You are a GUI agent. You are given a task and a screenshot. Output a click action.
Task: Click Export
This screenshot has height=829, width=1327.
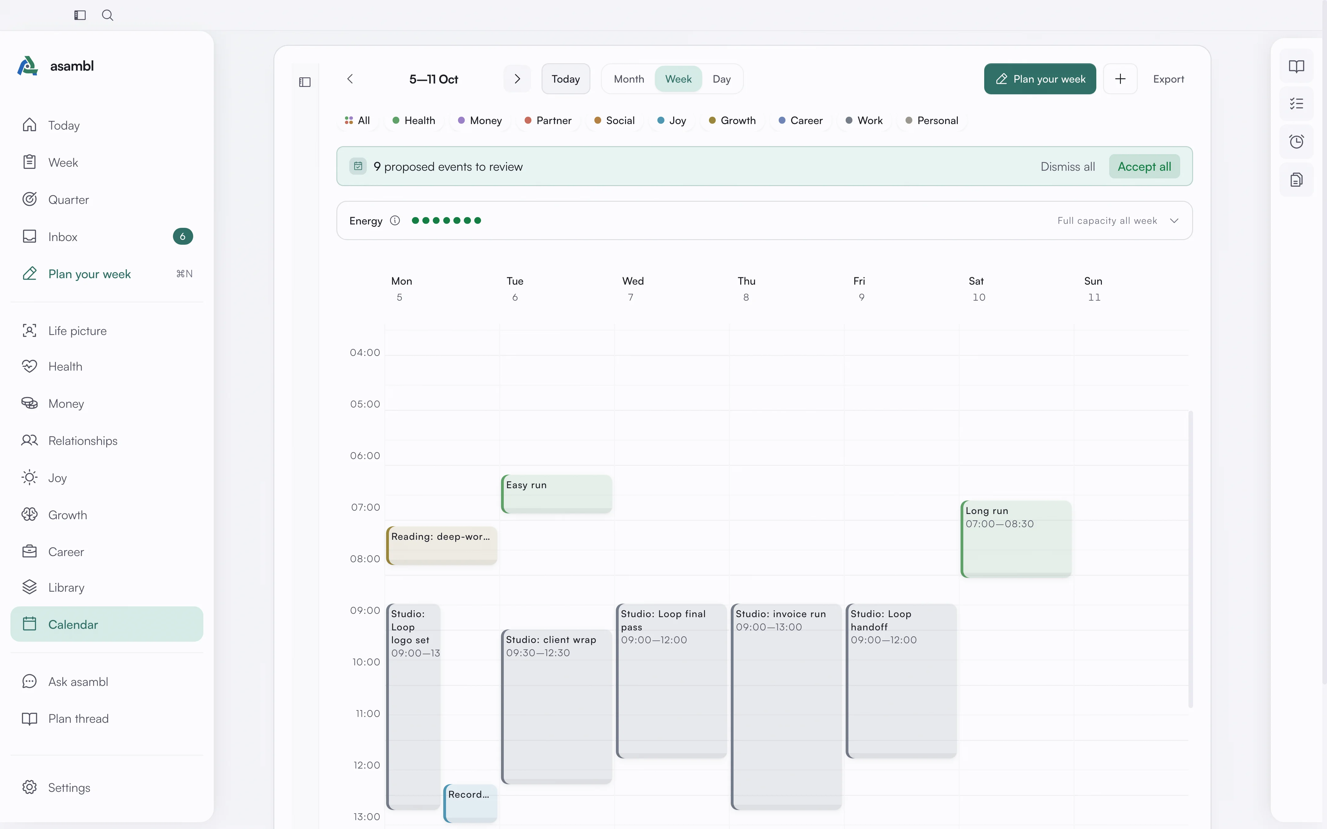click(1168, 79)
